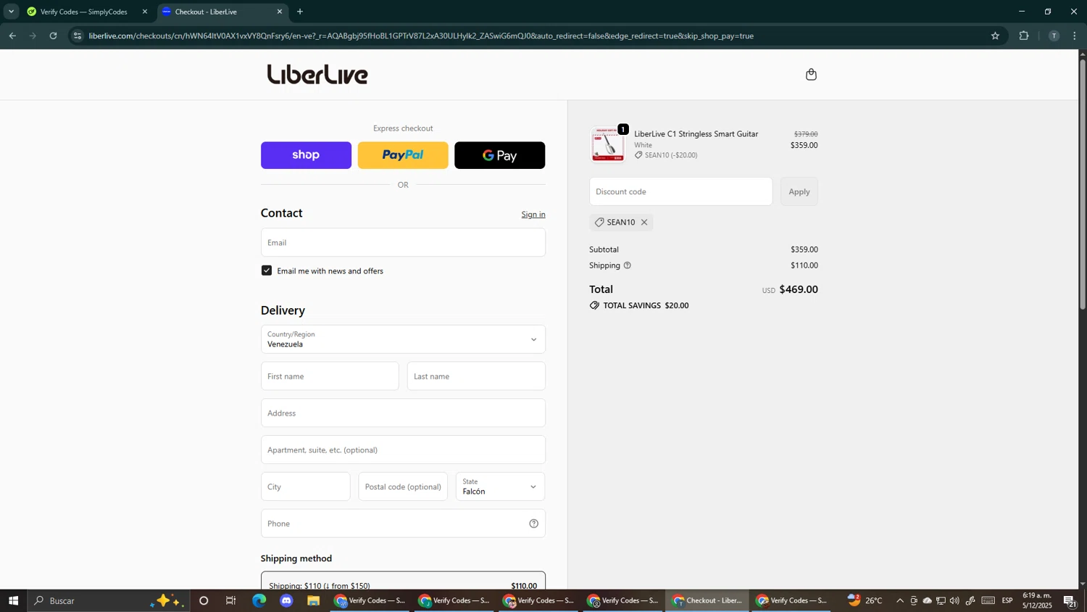Click the Discount code input field
The width and height of the screenshot is (1087, 612).
(x=680, y=191)
